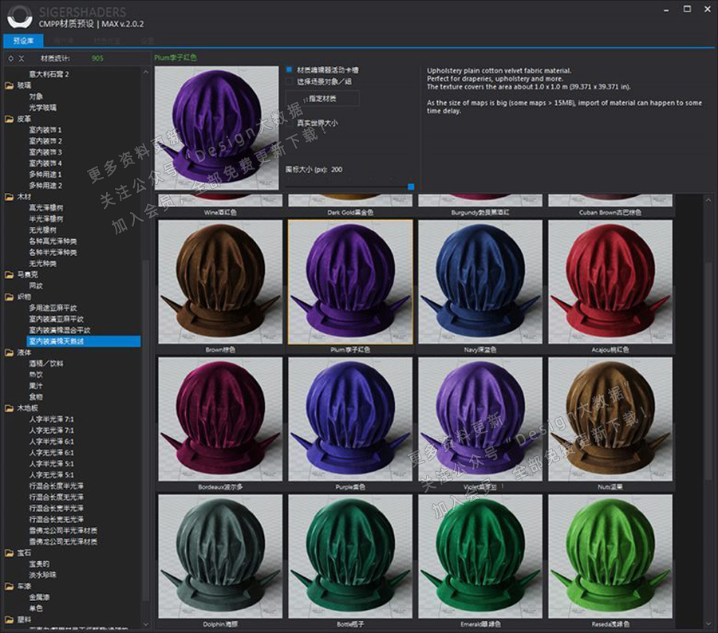718x633 pixels.
Task: Select the Navy blue velvet material thumbnail
Action: [480, 281]
